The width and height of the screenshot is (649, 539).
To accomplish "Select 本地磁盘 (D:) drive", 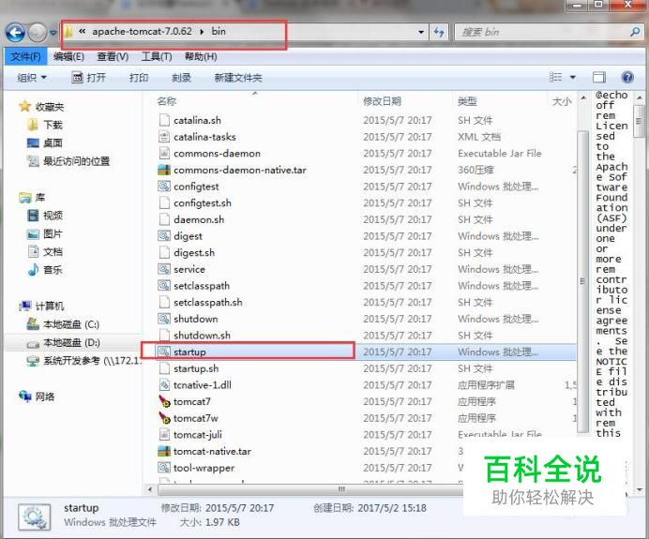I will [63, 342].
